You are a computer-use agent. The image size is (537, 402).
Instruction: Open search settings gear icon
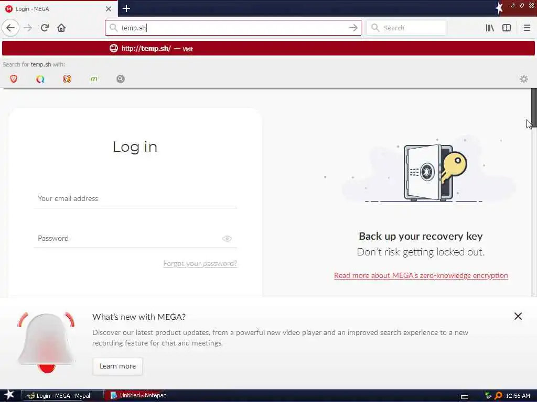click(x=524, y=79)
